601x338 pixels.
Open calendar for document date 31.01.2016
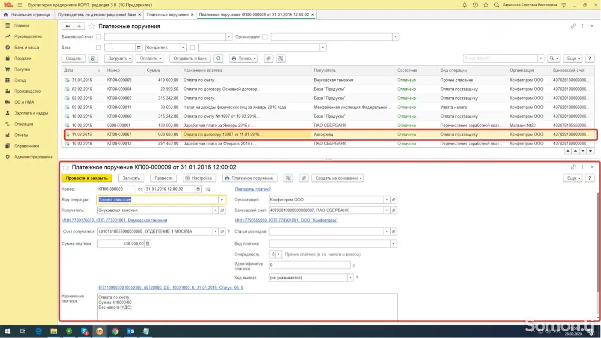198,189
